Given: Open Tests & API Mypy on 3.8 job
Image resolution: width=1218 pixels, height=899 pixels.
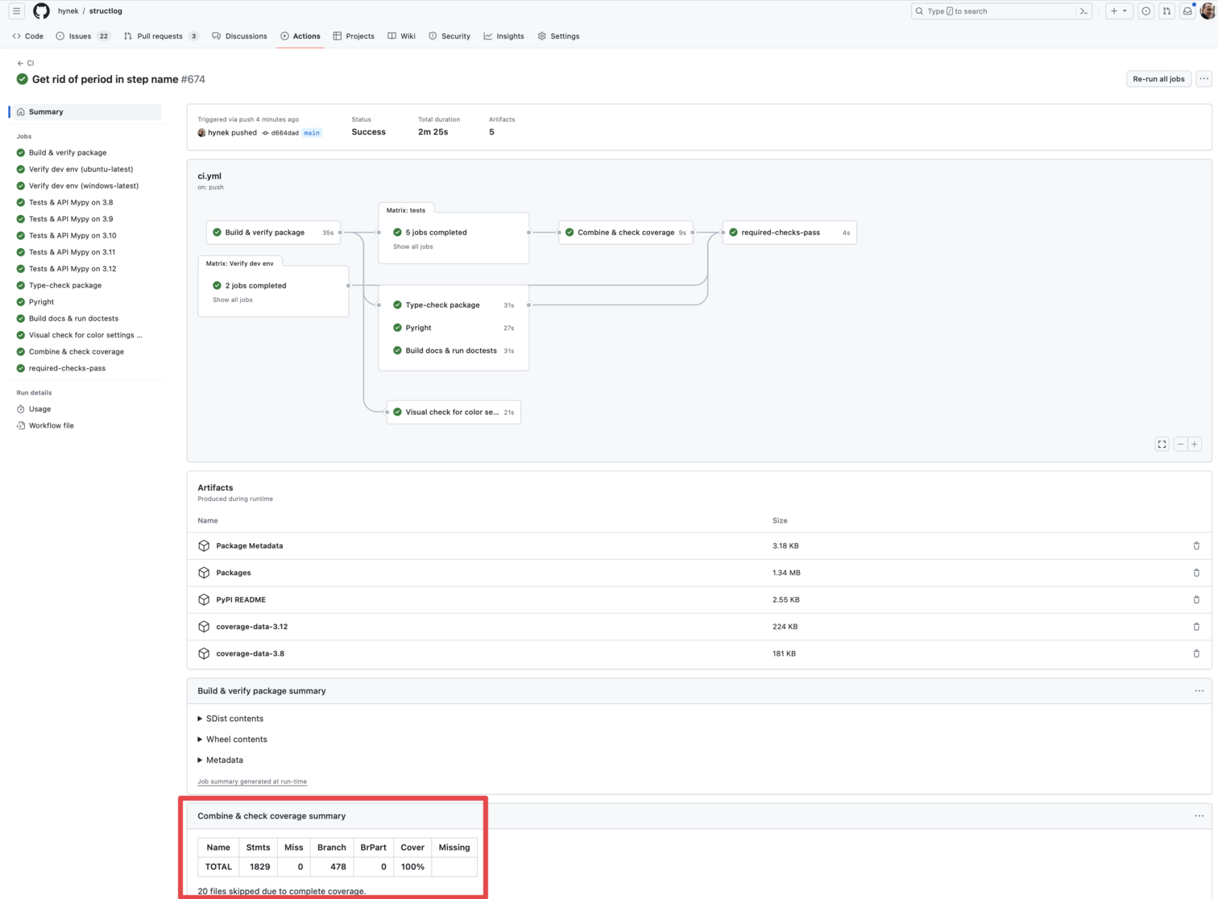Looking at the screenshot, I should click(71, 202).
